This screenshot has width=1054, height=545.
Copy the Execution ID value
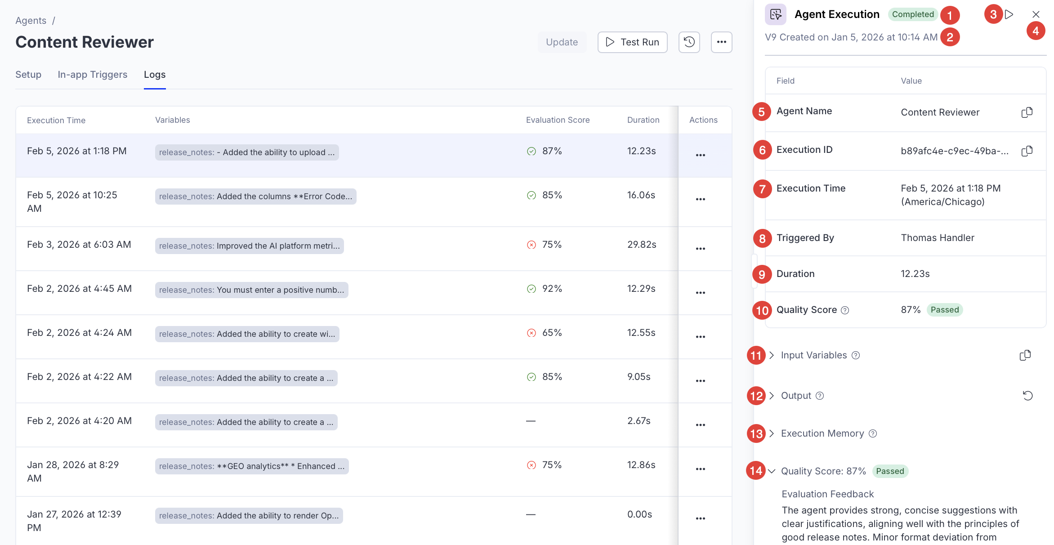tap(1027, 151)
